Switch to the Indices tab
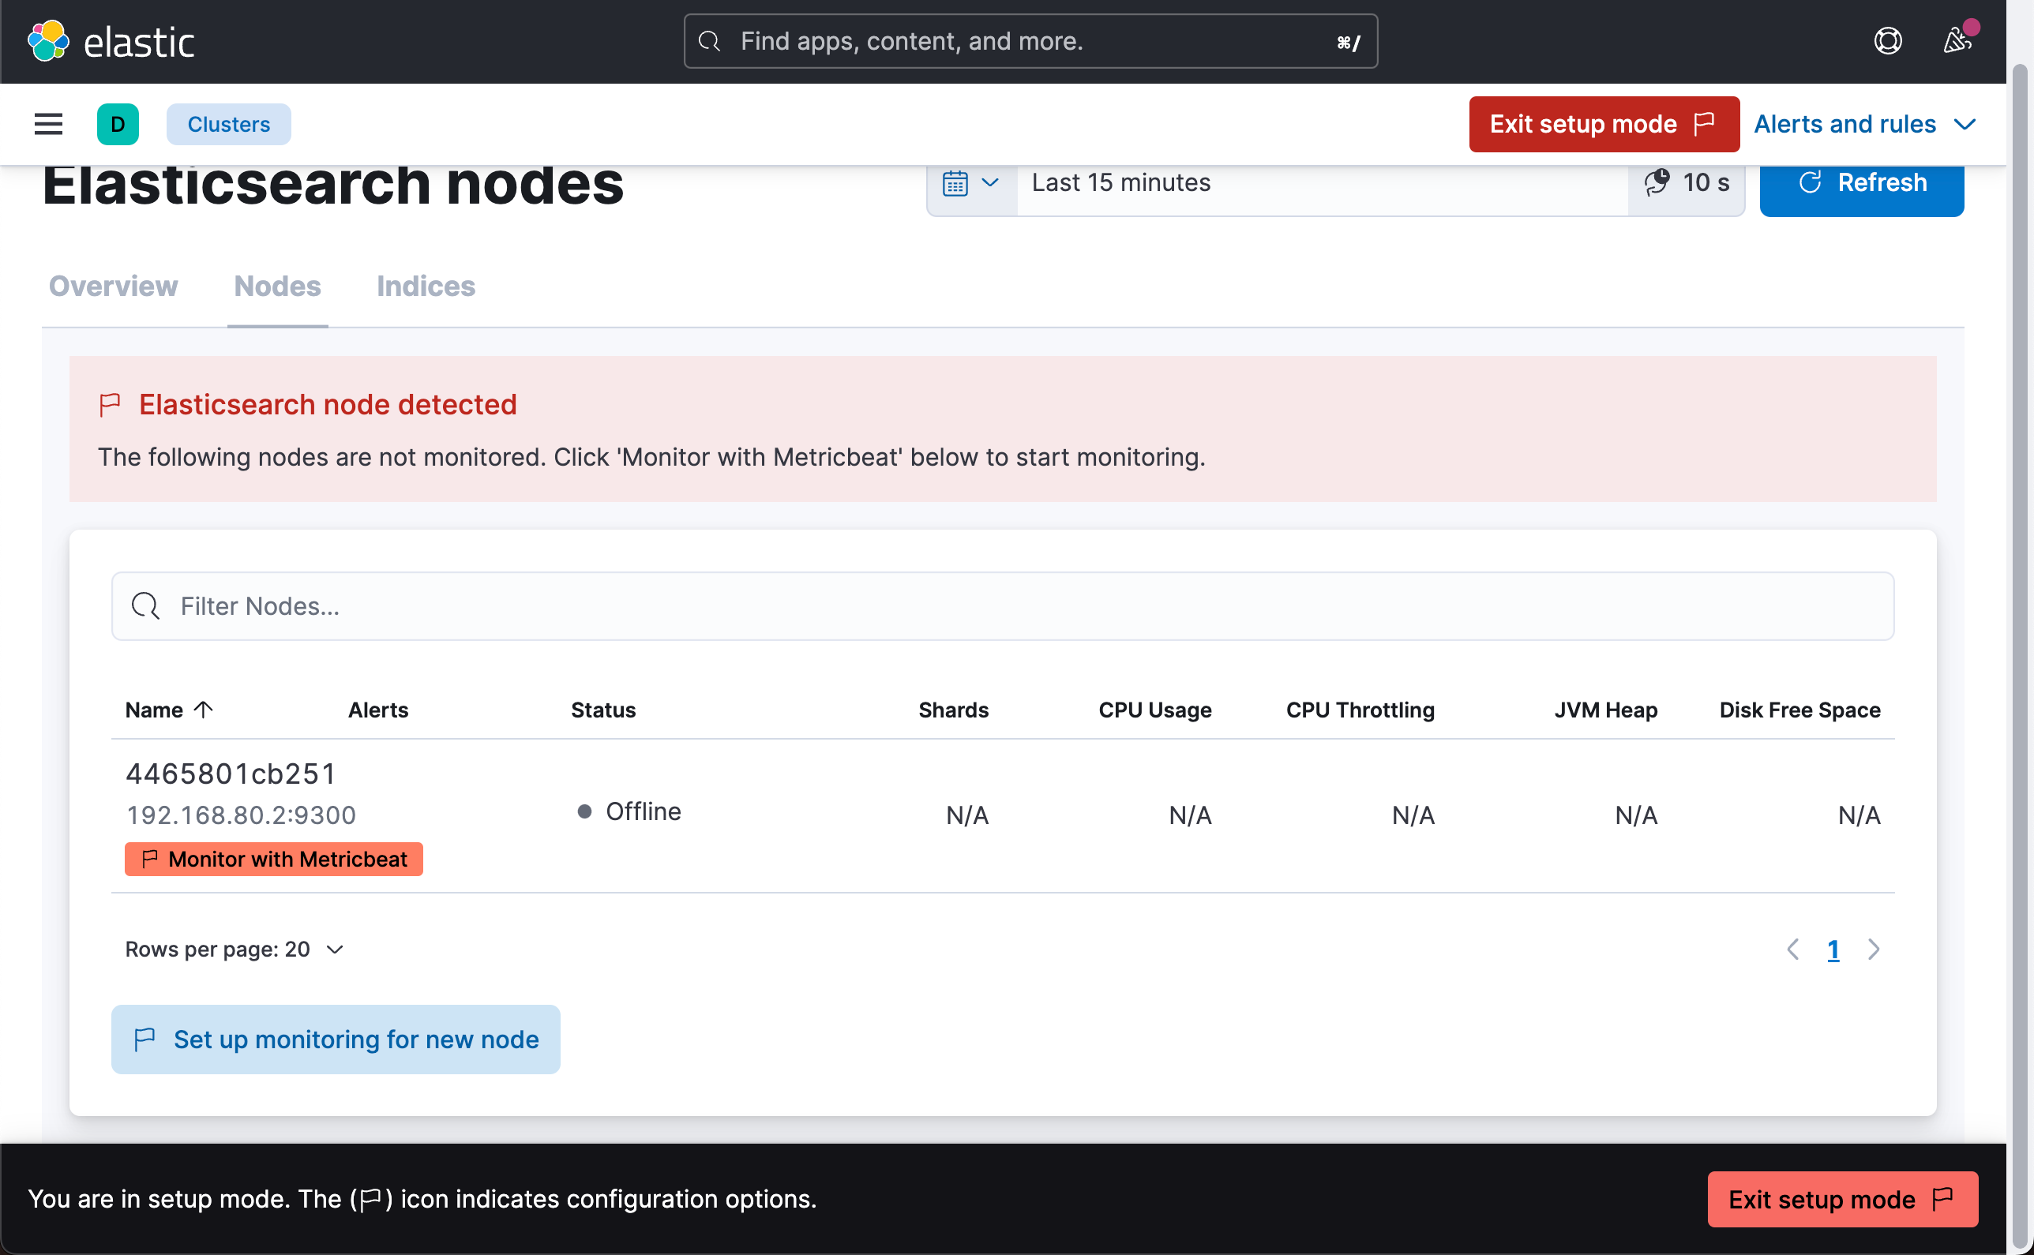This screenshot has height=1255, width=2034. tap(426, 286)
